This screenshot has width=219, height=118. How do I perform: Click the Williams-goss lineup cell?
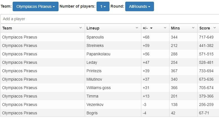pos(99,88)
